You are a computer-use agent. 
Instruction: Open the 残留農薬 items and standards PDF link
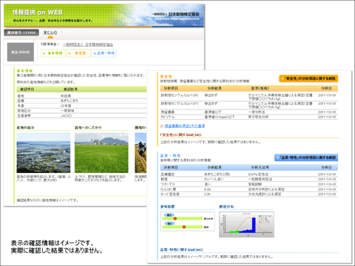185,126
